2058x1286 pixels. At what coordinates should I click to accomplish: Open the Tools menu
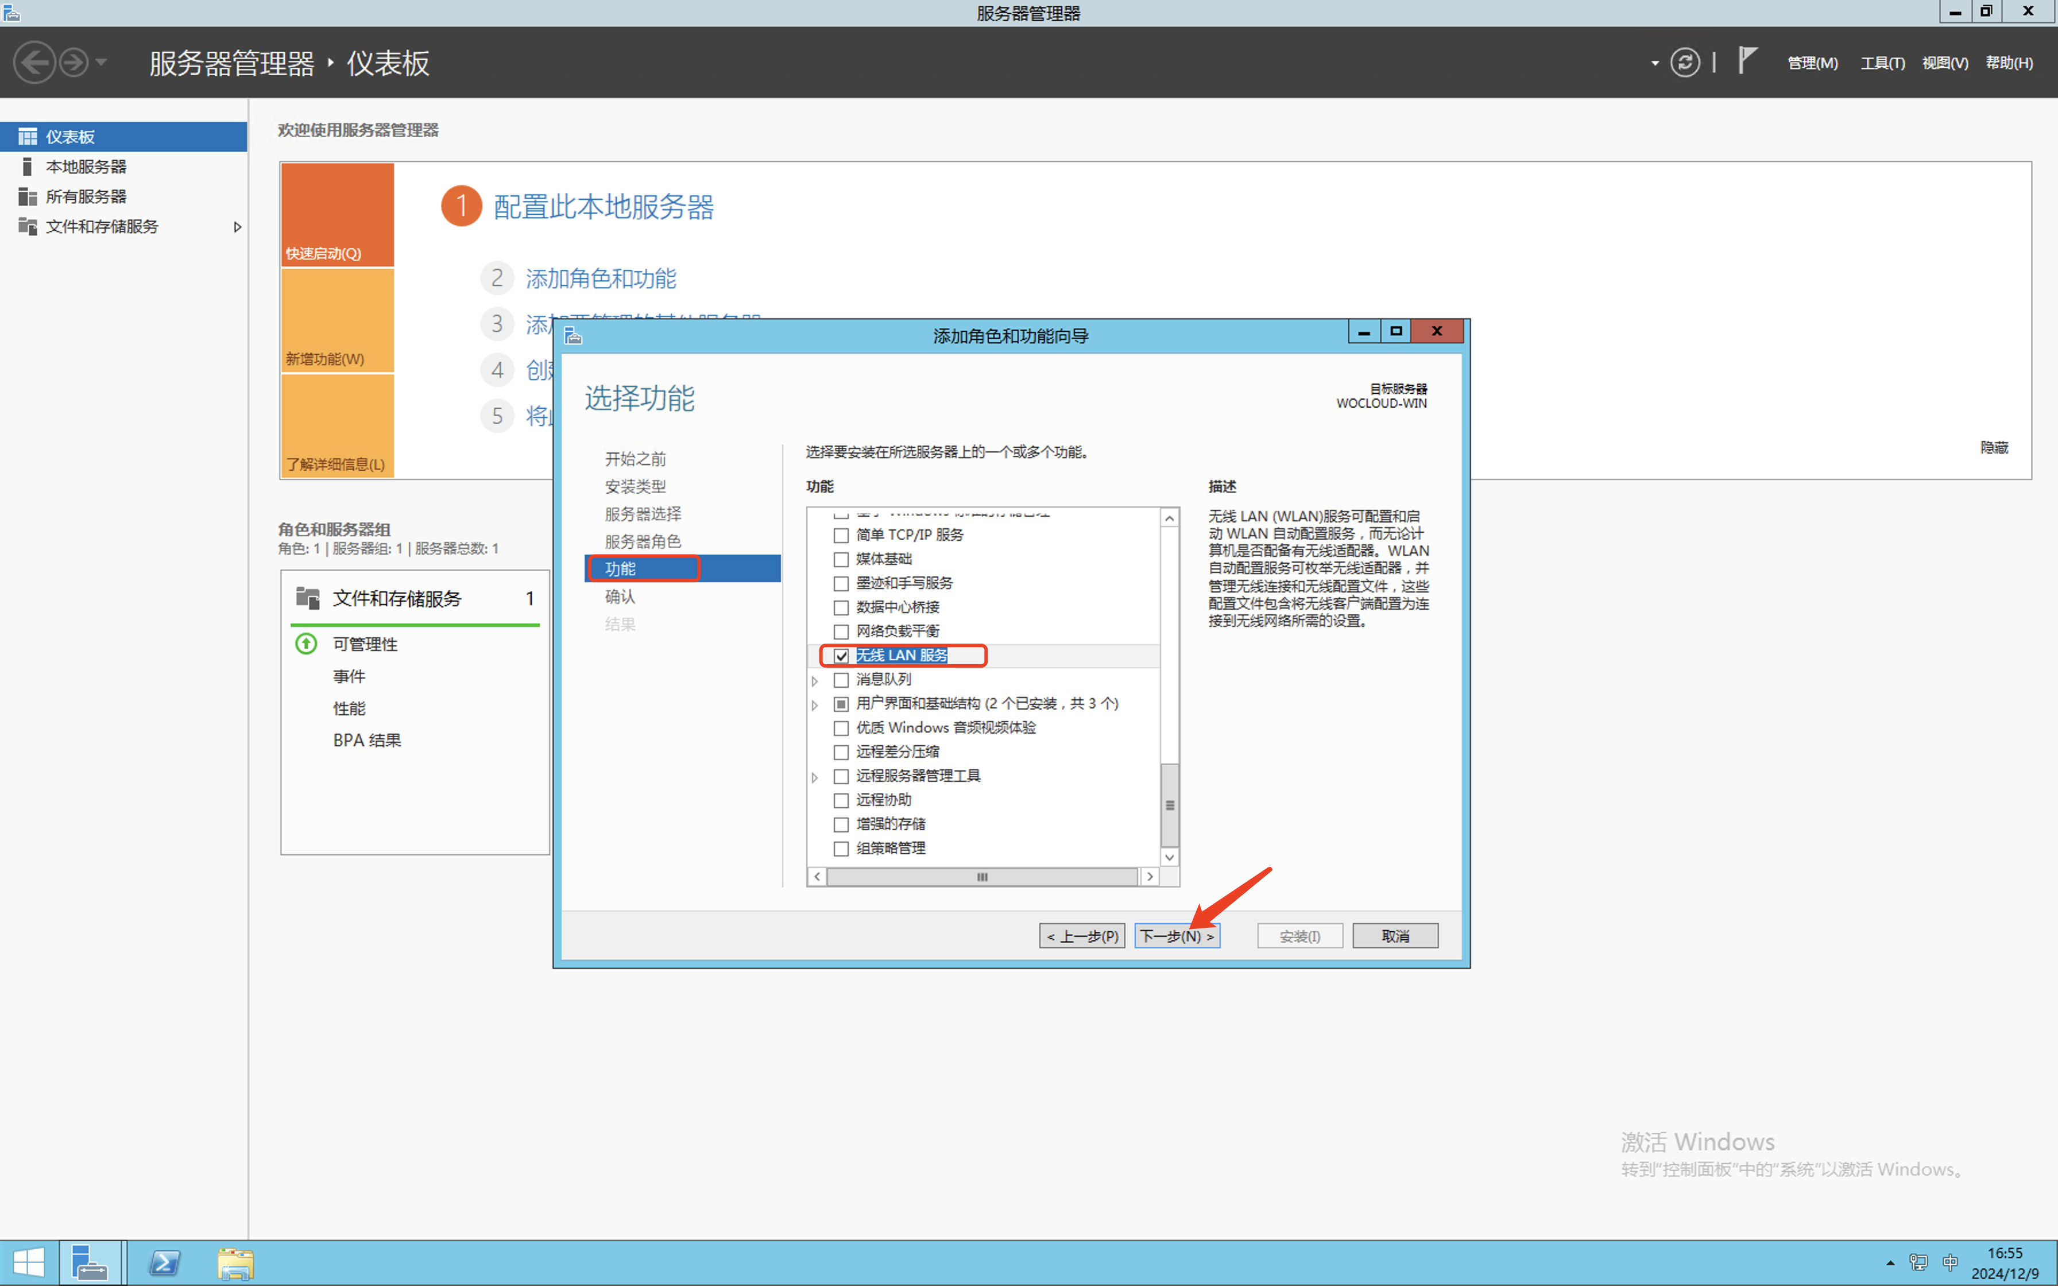(x=1882, y=63)
